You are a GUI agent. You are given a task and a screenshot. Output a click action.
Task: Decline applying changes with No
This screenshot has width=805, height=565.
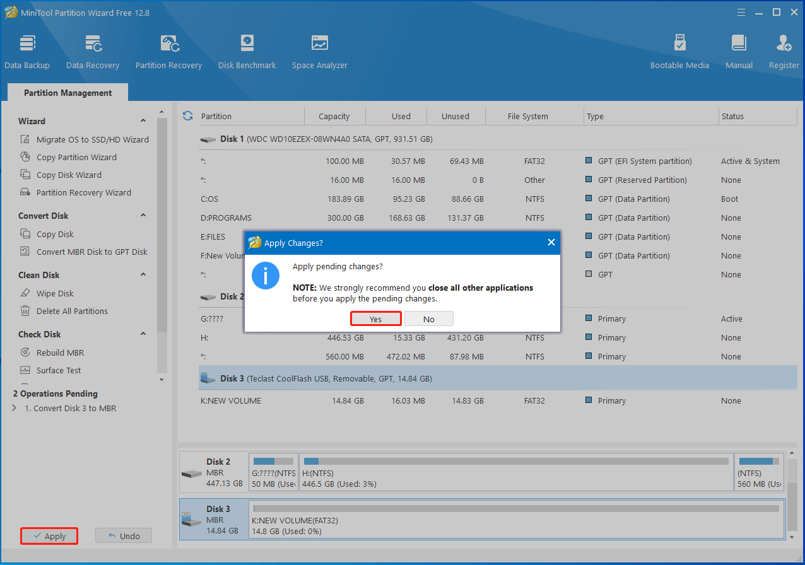429,319
